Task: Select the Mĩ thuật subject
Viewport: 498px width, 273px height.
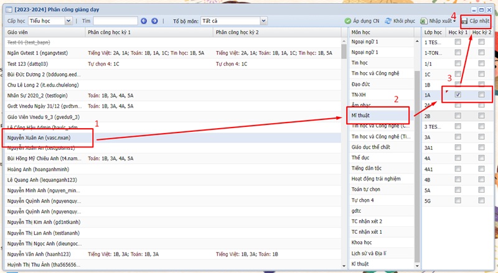Action: click(360, 116)
